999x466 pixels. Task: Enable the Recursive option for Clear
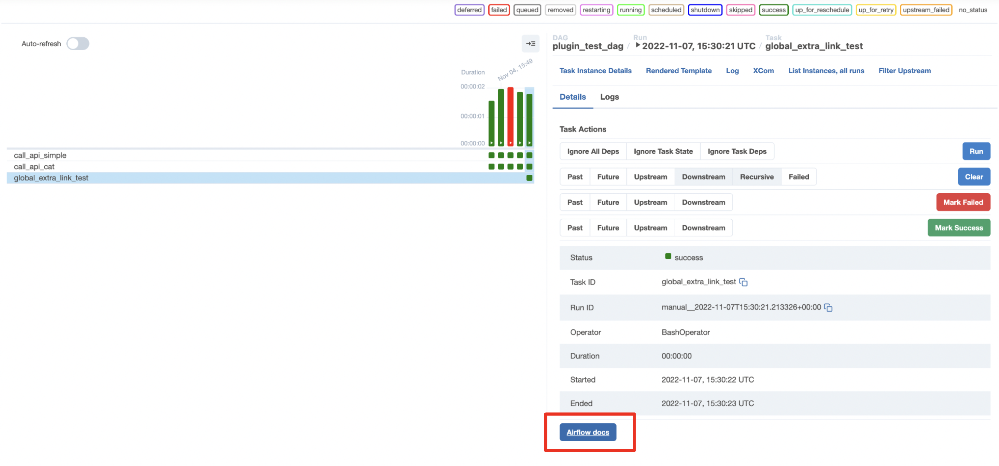(x=756, y=177)
